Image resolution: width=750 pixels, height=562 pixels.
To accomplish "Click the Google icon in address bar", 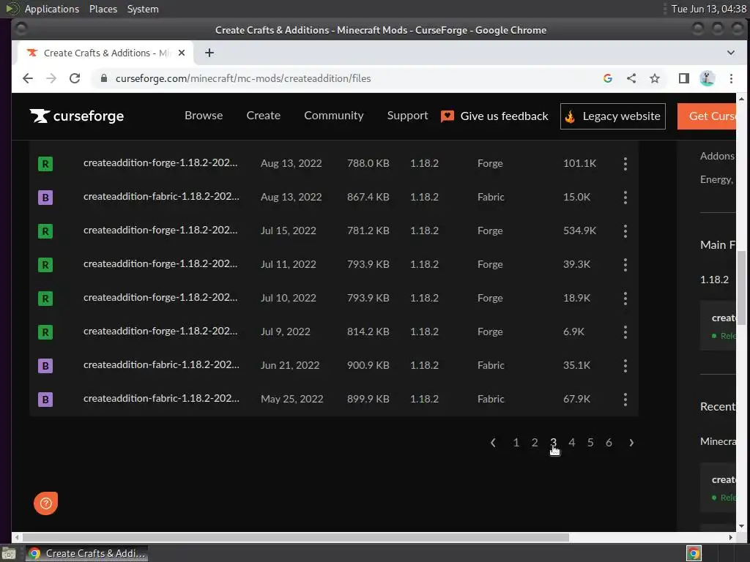I will [608, 78].
